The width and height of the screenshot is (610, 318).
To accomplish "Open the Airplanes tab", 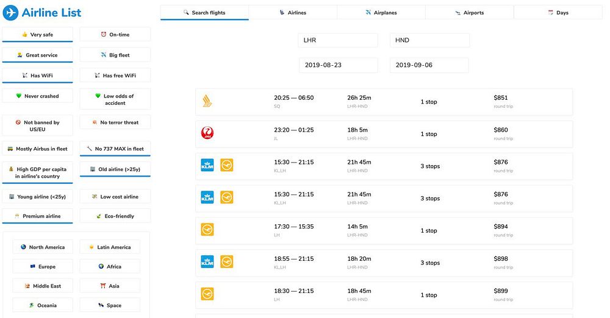I will coord(381,12).
